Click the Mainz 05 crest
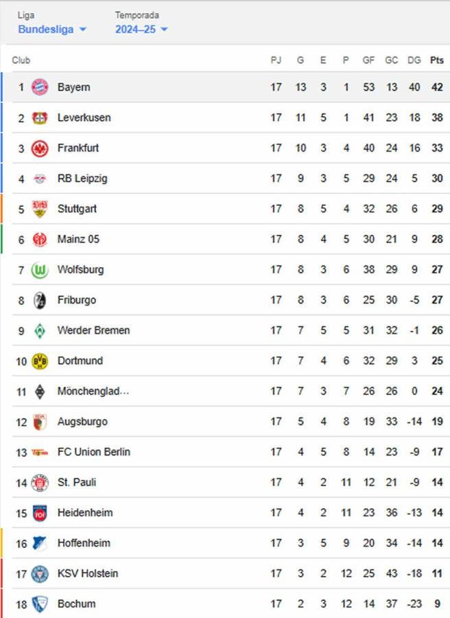 point(39,239)
